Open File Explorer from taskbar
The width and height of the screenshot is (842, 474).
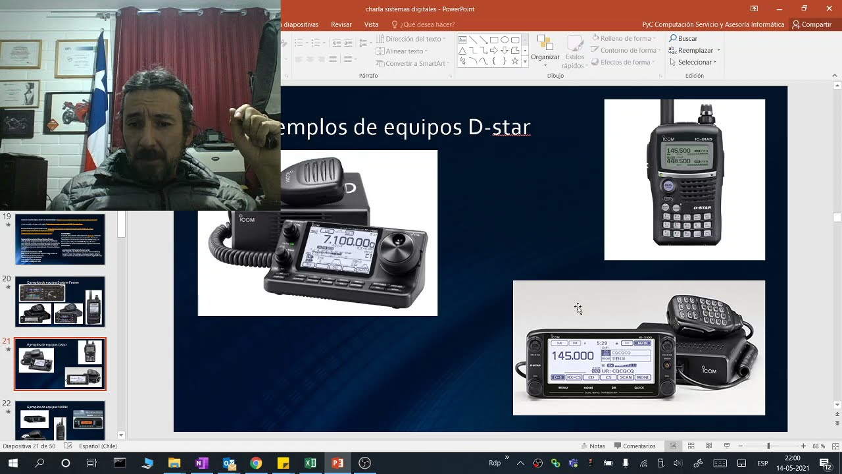tap(174, 463)
